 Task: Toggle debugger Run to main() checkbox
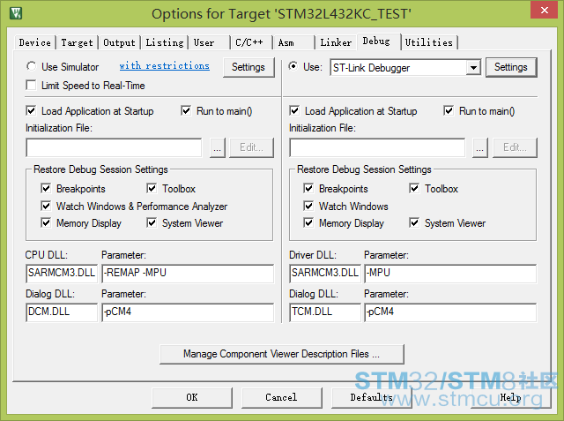[x=449, y=110]
